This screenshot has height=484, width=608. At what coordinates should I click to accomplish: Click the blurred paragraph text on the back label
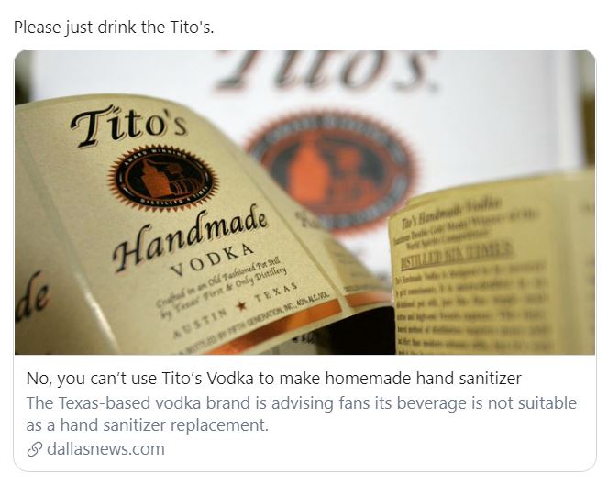pos(473,309)
